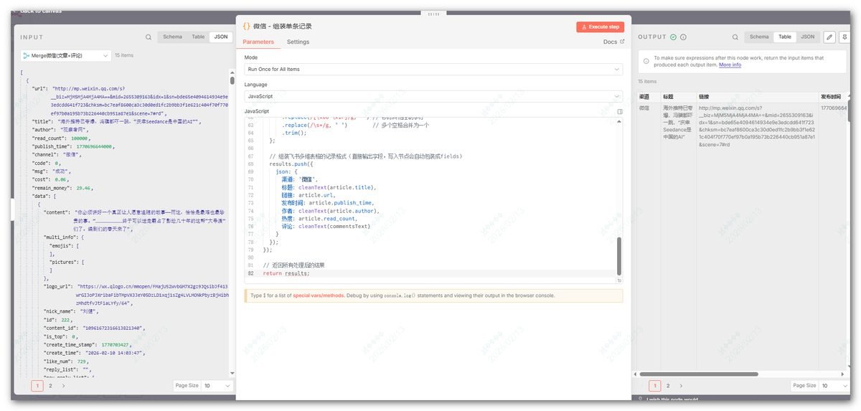Select page 1 in OUTPUT pagination
861x411 pixels.
point(654,385)
